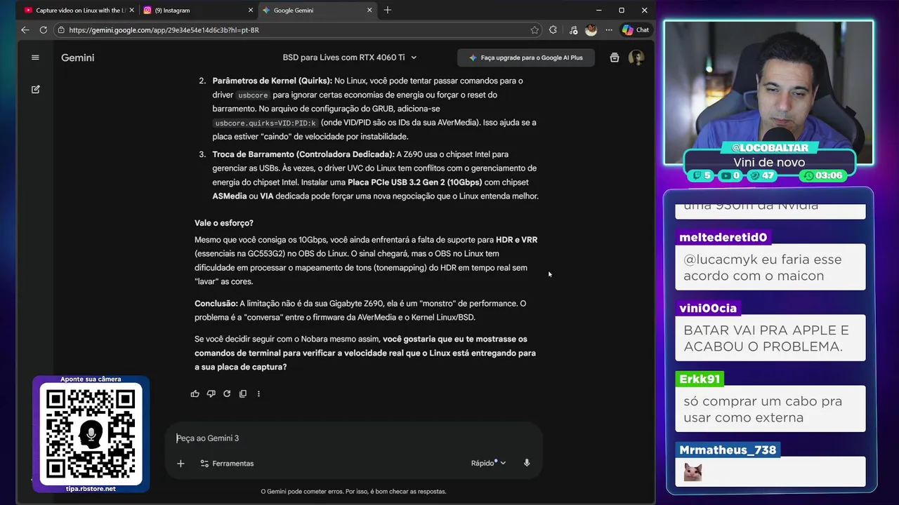Click upgrade to Google AI Plus
Viewport: 899px width, 505px height.
[526, 58]
